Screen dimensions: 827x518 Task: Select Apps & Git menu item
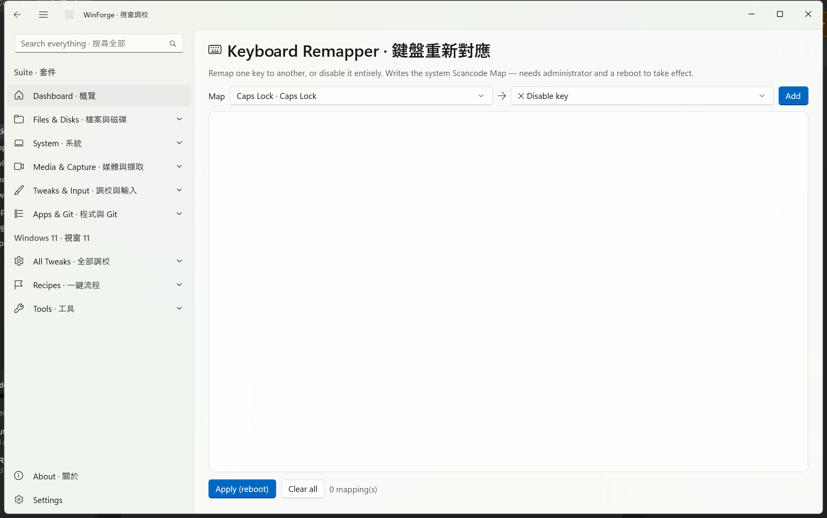tap(99, 214)
